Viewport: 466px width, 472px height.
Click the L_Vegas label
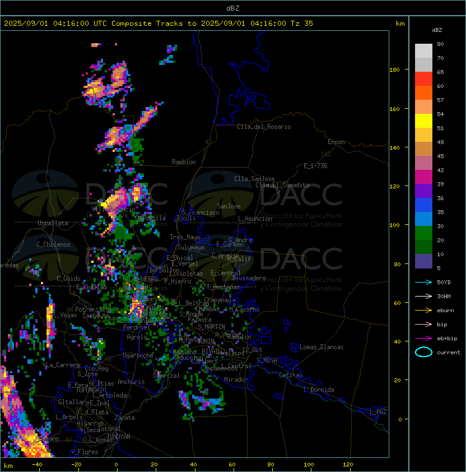(65, 315)
